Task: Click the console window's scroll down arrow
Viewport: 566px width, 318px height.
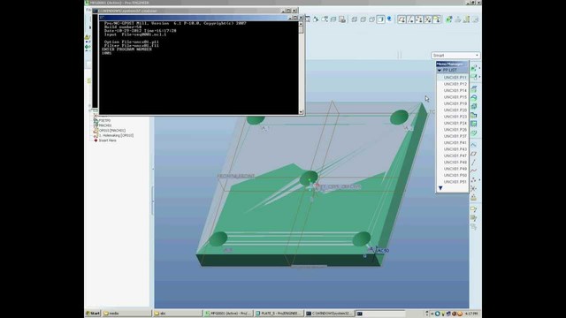Action: [x=301, y=112]
